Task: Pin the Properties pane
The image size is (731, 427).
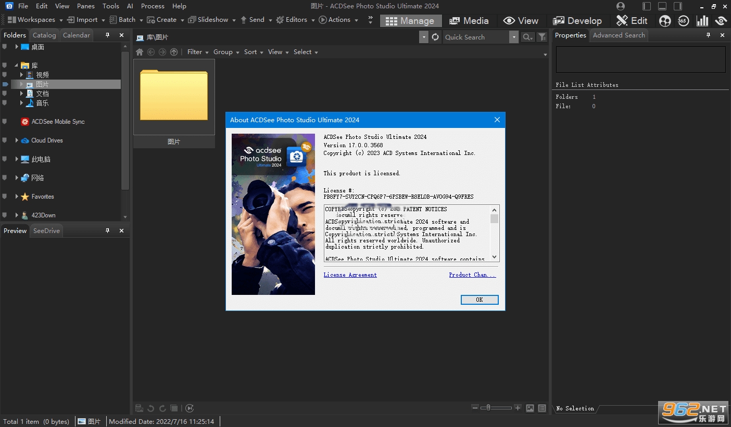Action: pyautogui.click(x=708, y=35)
